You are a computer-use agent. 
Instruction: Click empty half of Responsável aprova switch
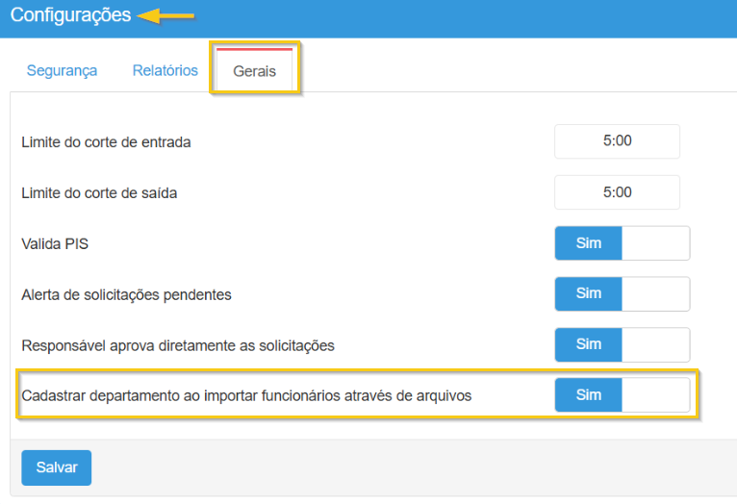pyautogui.click(x=655, y=344)
